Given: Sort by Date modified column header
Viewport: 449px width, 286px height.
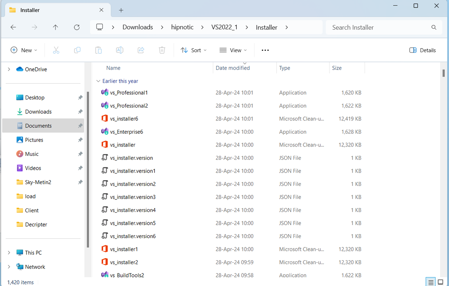Looking at the screenshot, I should coord(233,68).
